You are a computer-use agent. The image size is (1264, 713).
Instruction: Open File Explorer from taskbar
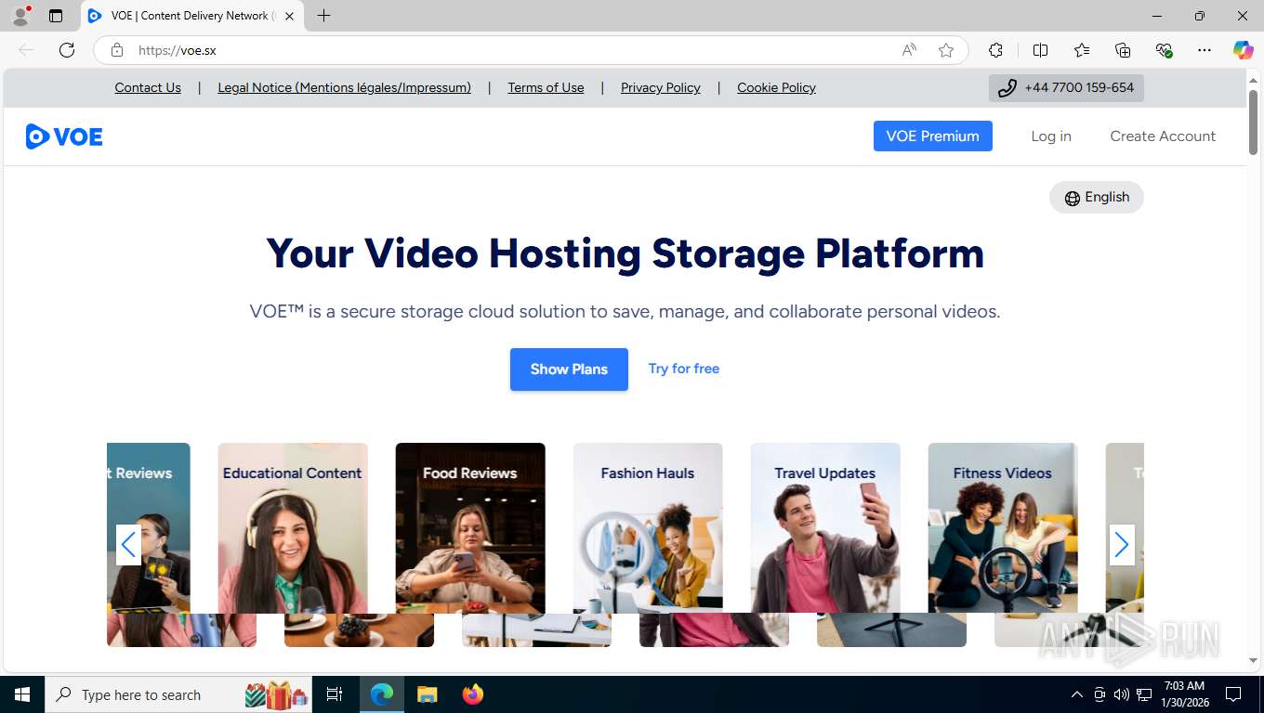427,694
